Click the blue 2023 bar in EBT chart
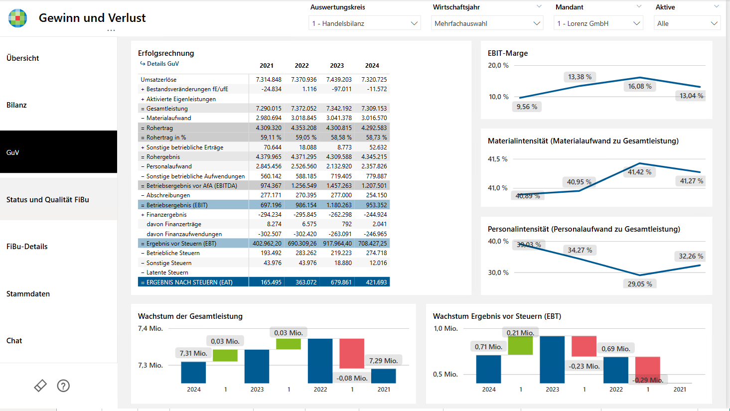 [x=552, y=360]
